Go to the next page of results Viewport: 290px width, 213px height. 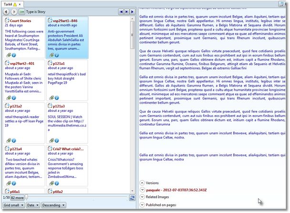(x=132, y=12)
